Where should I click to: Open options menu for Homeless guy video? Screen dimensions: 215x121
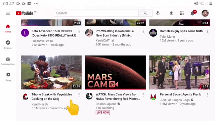(x=207, y=31)
